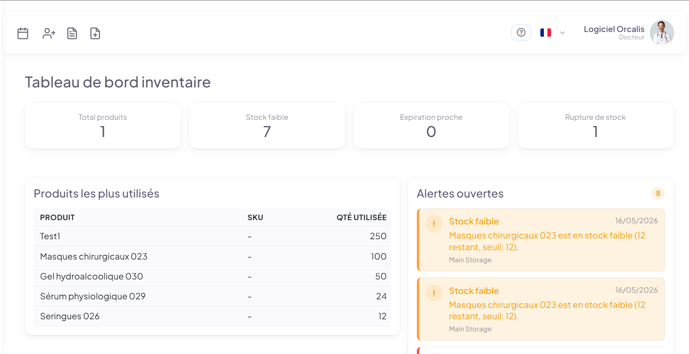Open the second Stock faible alert title
The image size is (689, 354).
coord(474,291)
